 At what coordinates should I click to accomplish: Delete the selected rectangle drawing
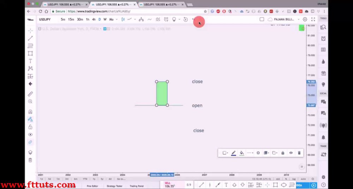[x=299, y=153]
